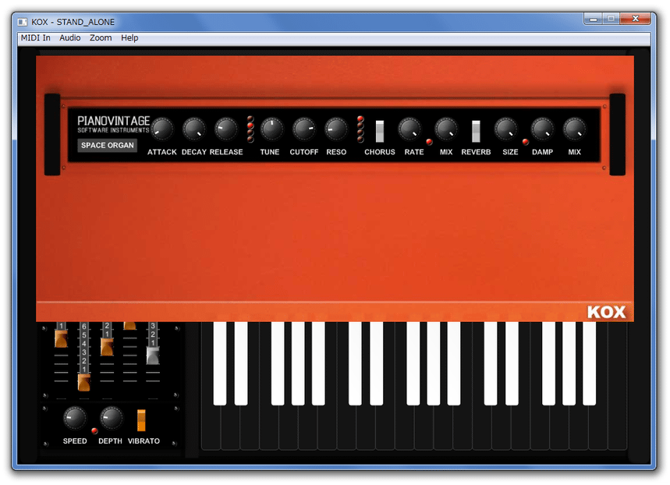
Task: Click the SPACE ORGAN preset button
Action: click(108, 145)
